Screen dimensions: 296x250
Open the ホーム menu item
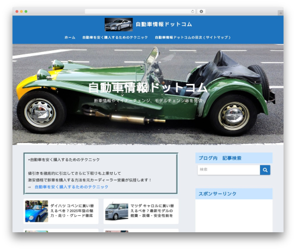70,37
